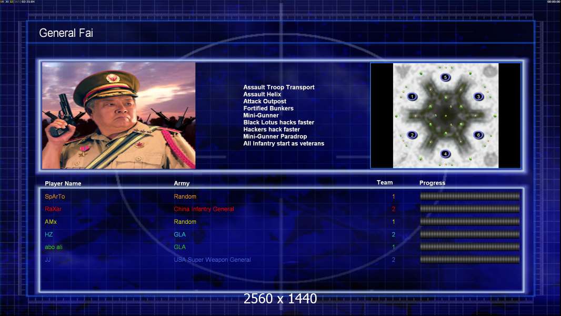Click SpArTo's loading progress bar
The height and width of the screenshot is (316, 561).
click(x=470, y=196)
